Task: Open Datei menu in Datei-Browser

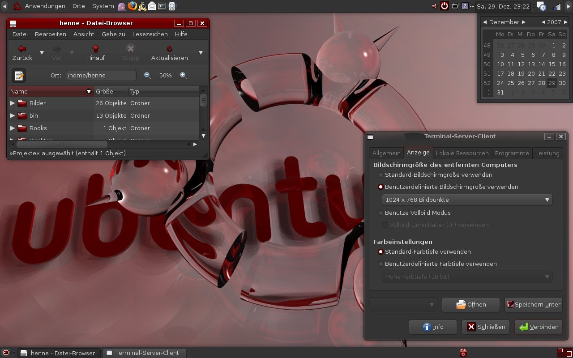Action: point(20,34)
